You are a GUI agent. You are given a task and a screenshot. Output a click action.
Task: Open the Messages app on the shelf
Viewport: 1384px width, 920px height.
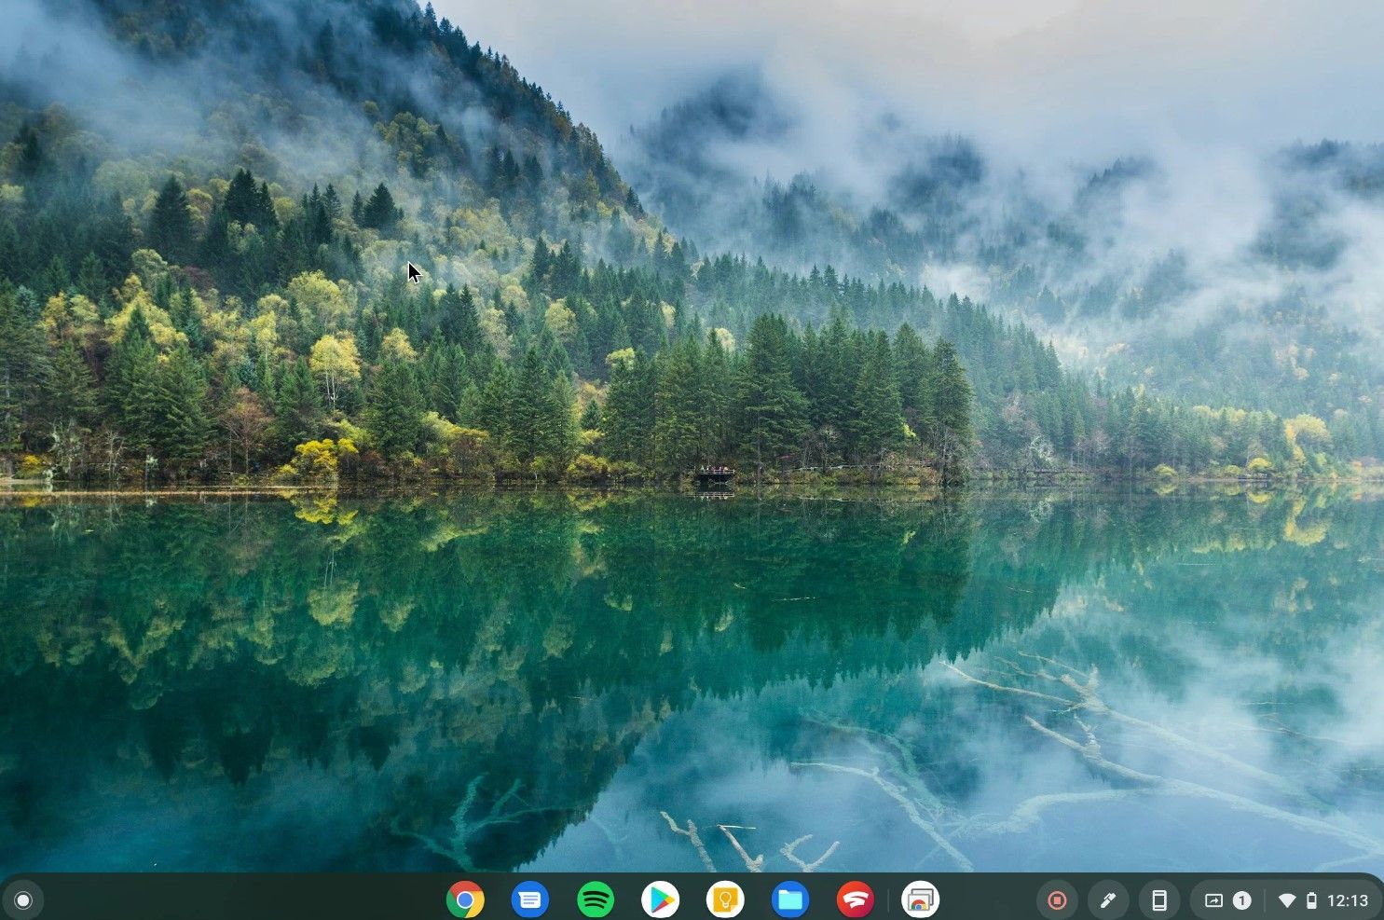pyautogui.click(x=530, y=900)
